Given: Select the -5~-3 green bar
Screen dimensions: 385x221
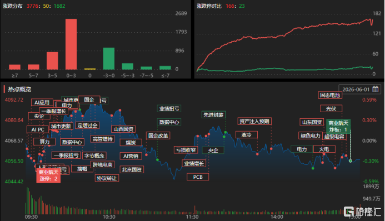Looking at the screenshot, I should (128, 67).
